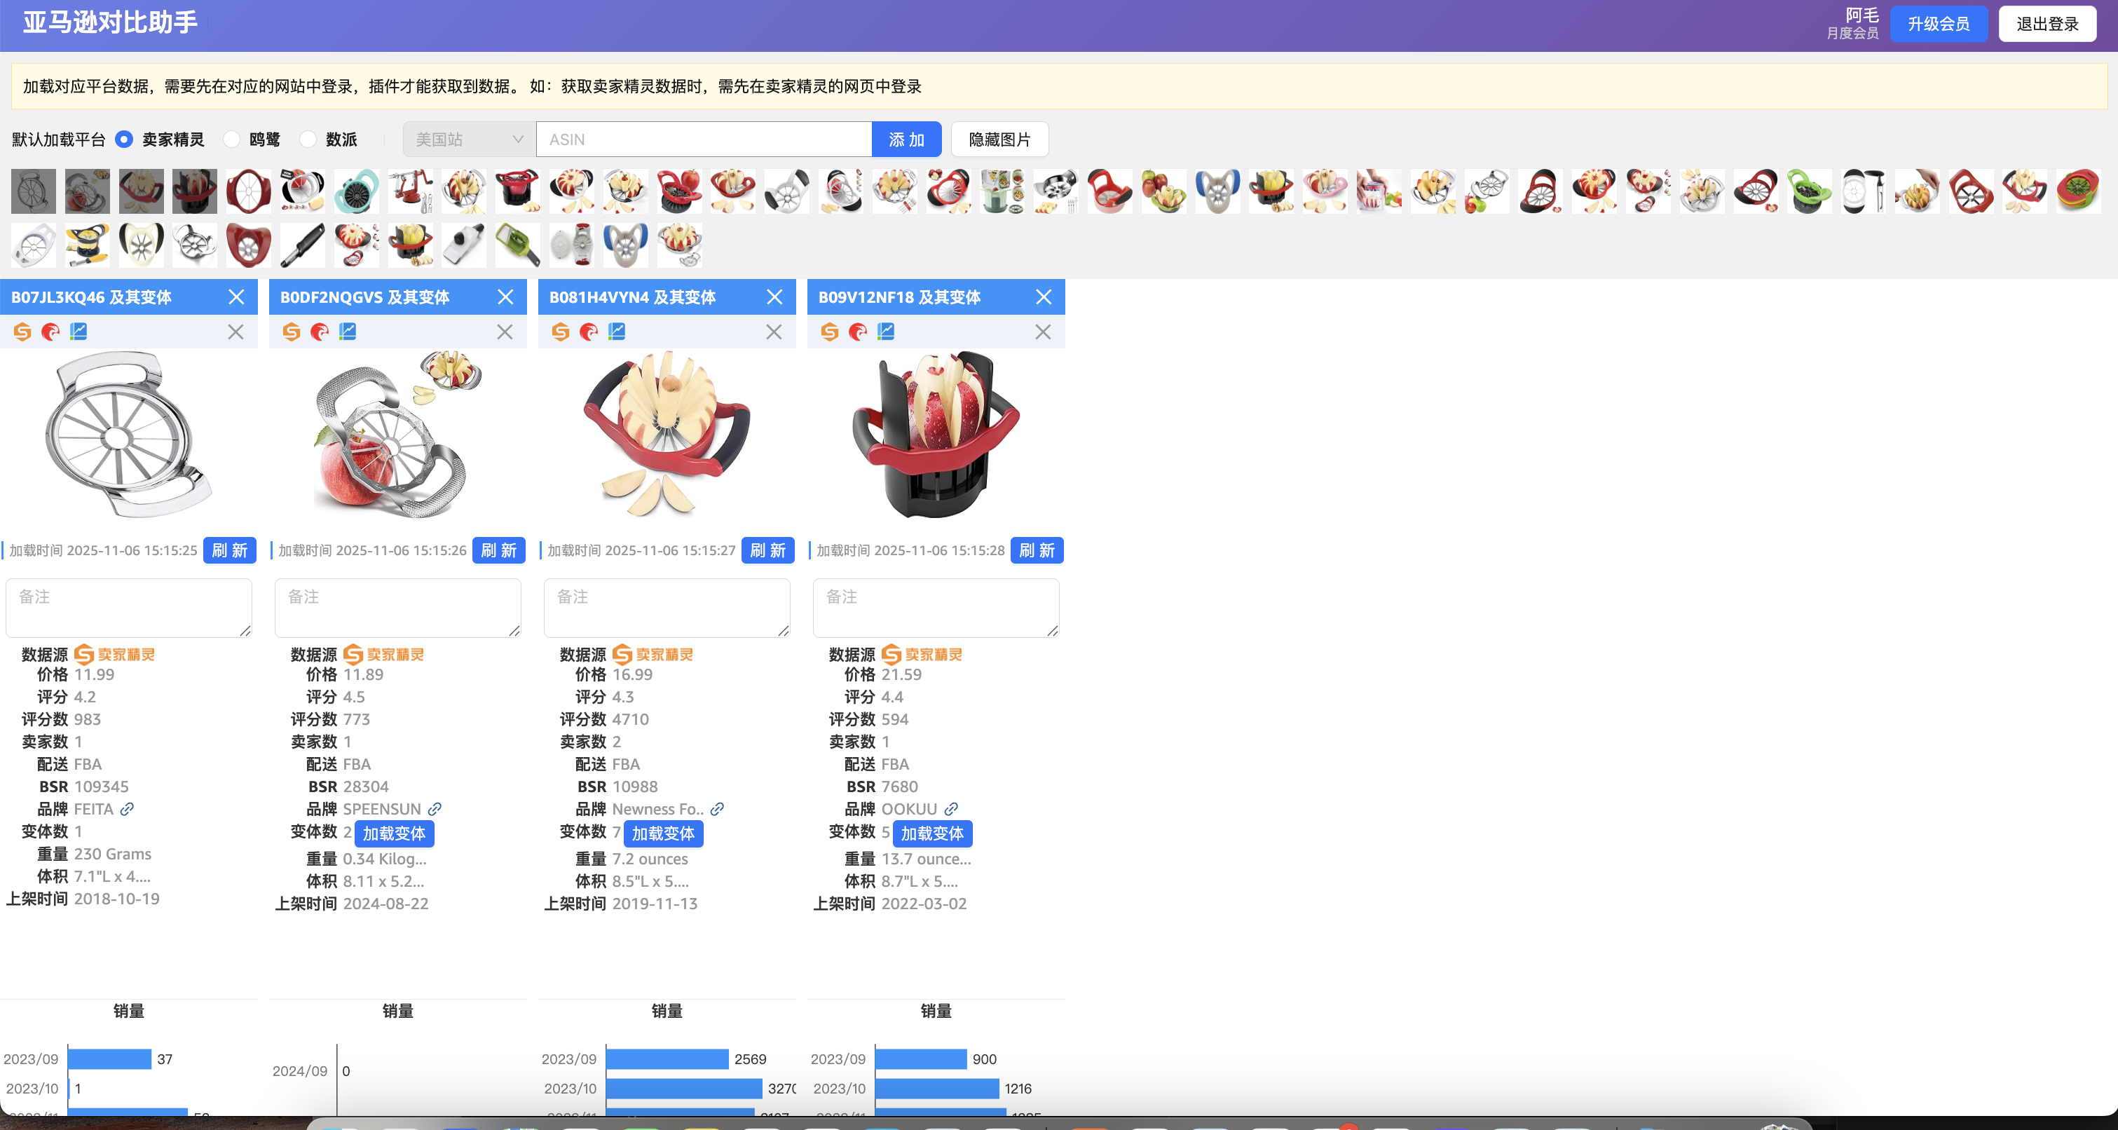Open Newness Fo.. brand link icon
The width and height of the screenshot is (2118, 1130).
(x=718, y=809)
